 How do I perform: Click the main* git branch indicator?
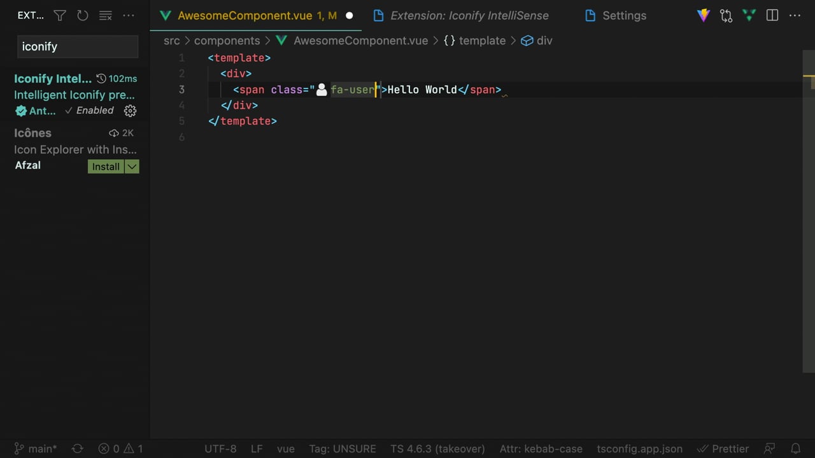(x=36, y=448)
